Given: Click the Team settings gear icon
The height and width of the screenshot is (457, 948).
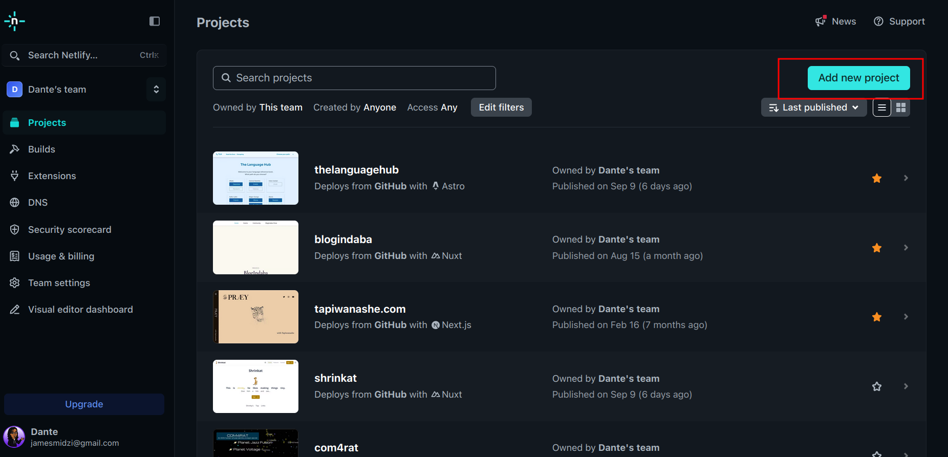Looking at the screenshot, I should [15, 282].
